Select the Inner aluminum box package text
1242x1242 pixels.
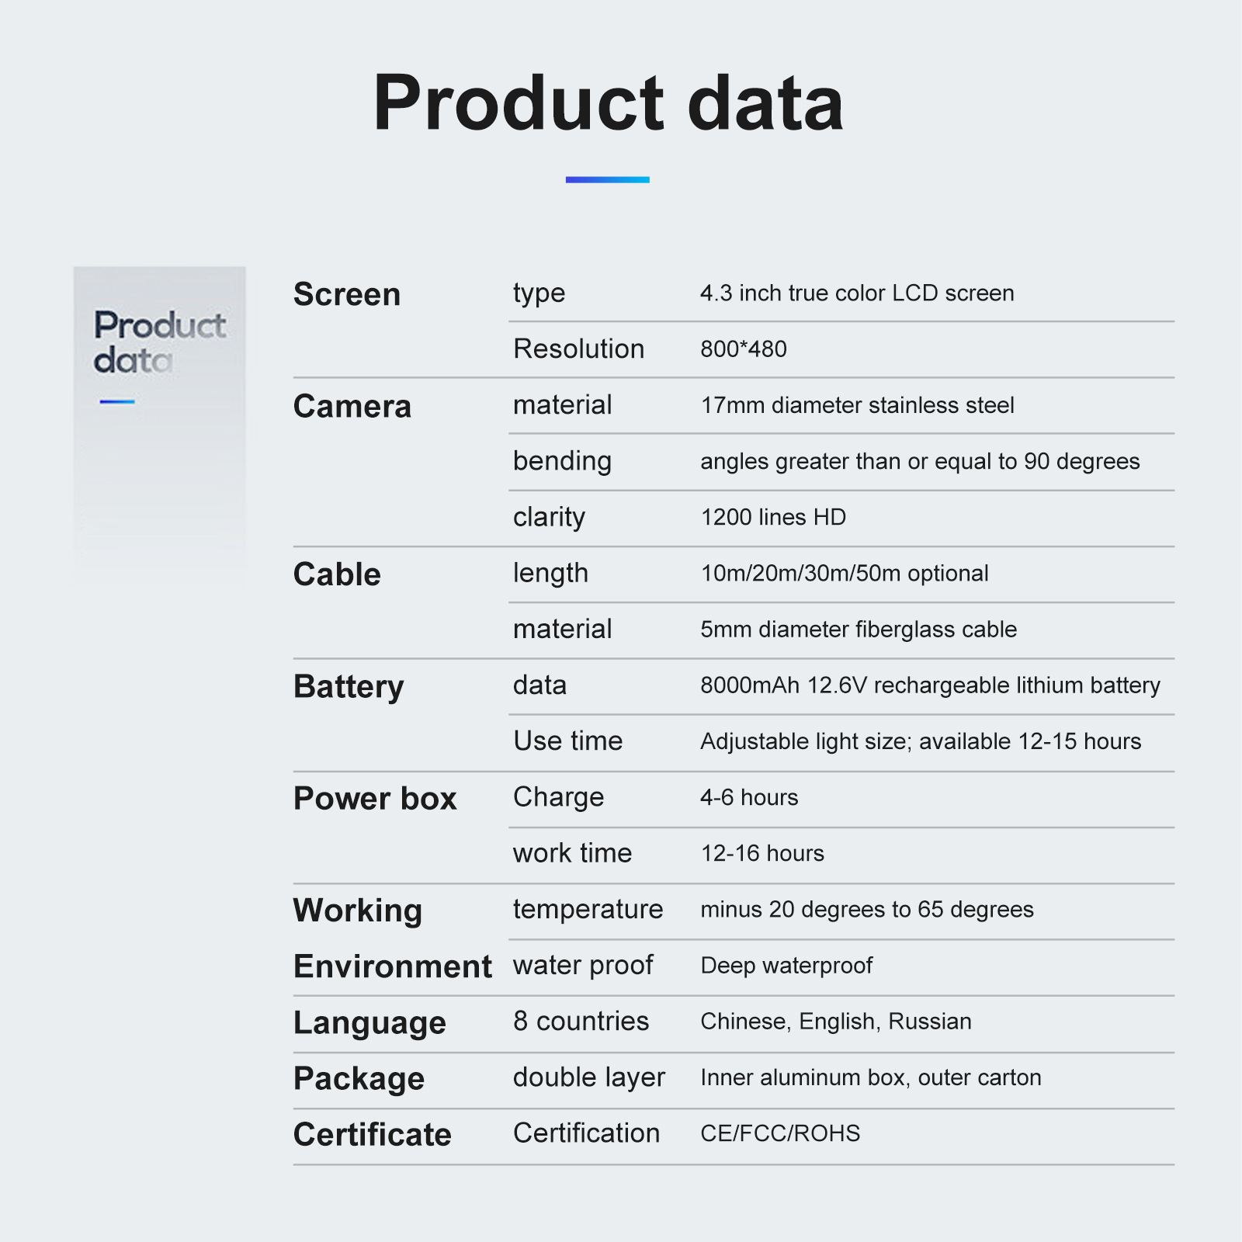[871, 1077]
